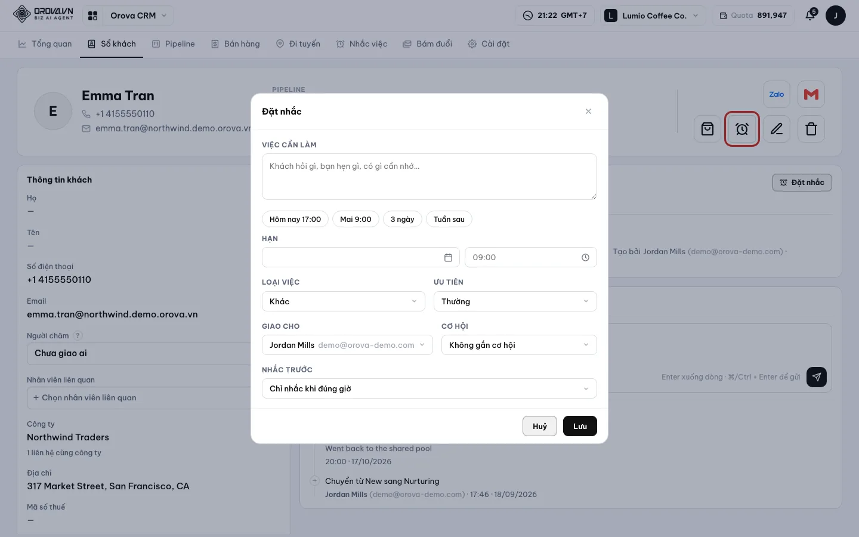Choose the Mai 9:00 preset
The image size is (859, 537).
[x=356, y=219]
